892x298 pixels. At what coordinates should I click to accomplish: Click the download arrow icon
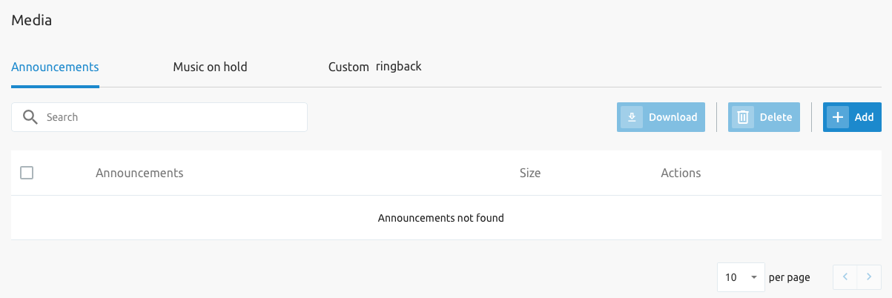(x=632, y=117)
